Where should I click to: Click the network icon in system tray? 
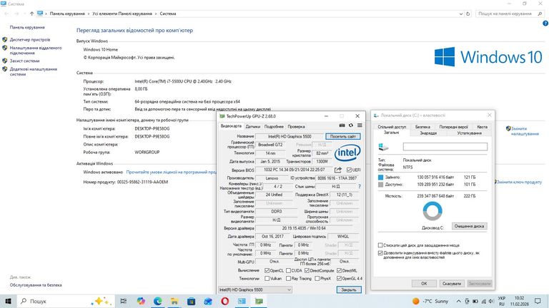pyautogui.click(x=483, y=301)
